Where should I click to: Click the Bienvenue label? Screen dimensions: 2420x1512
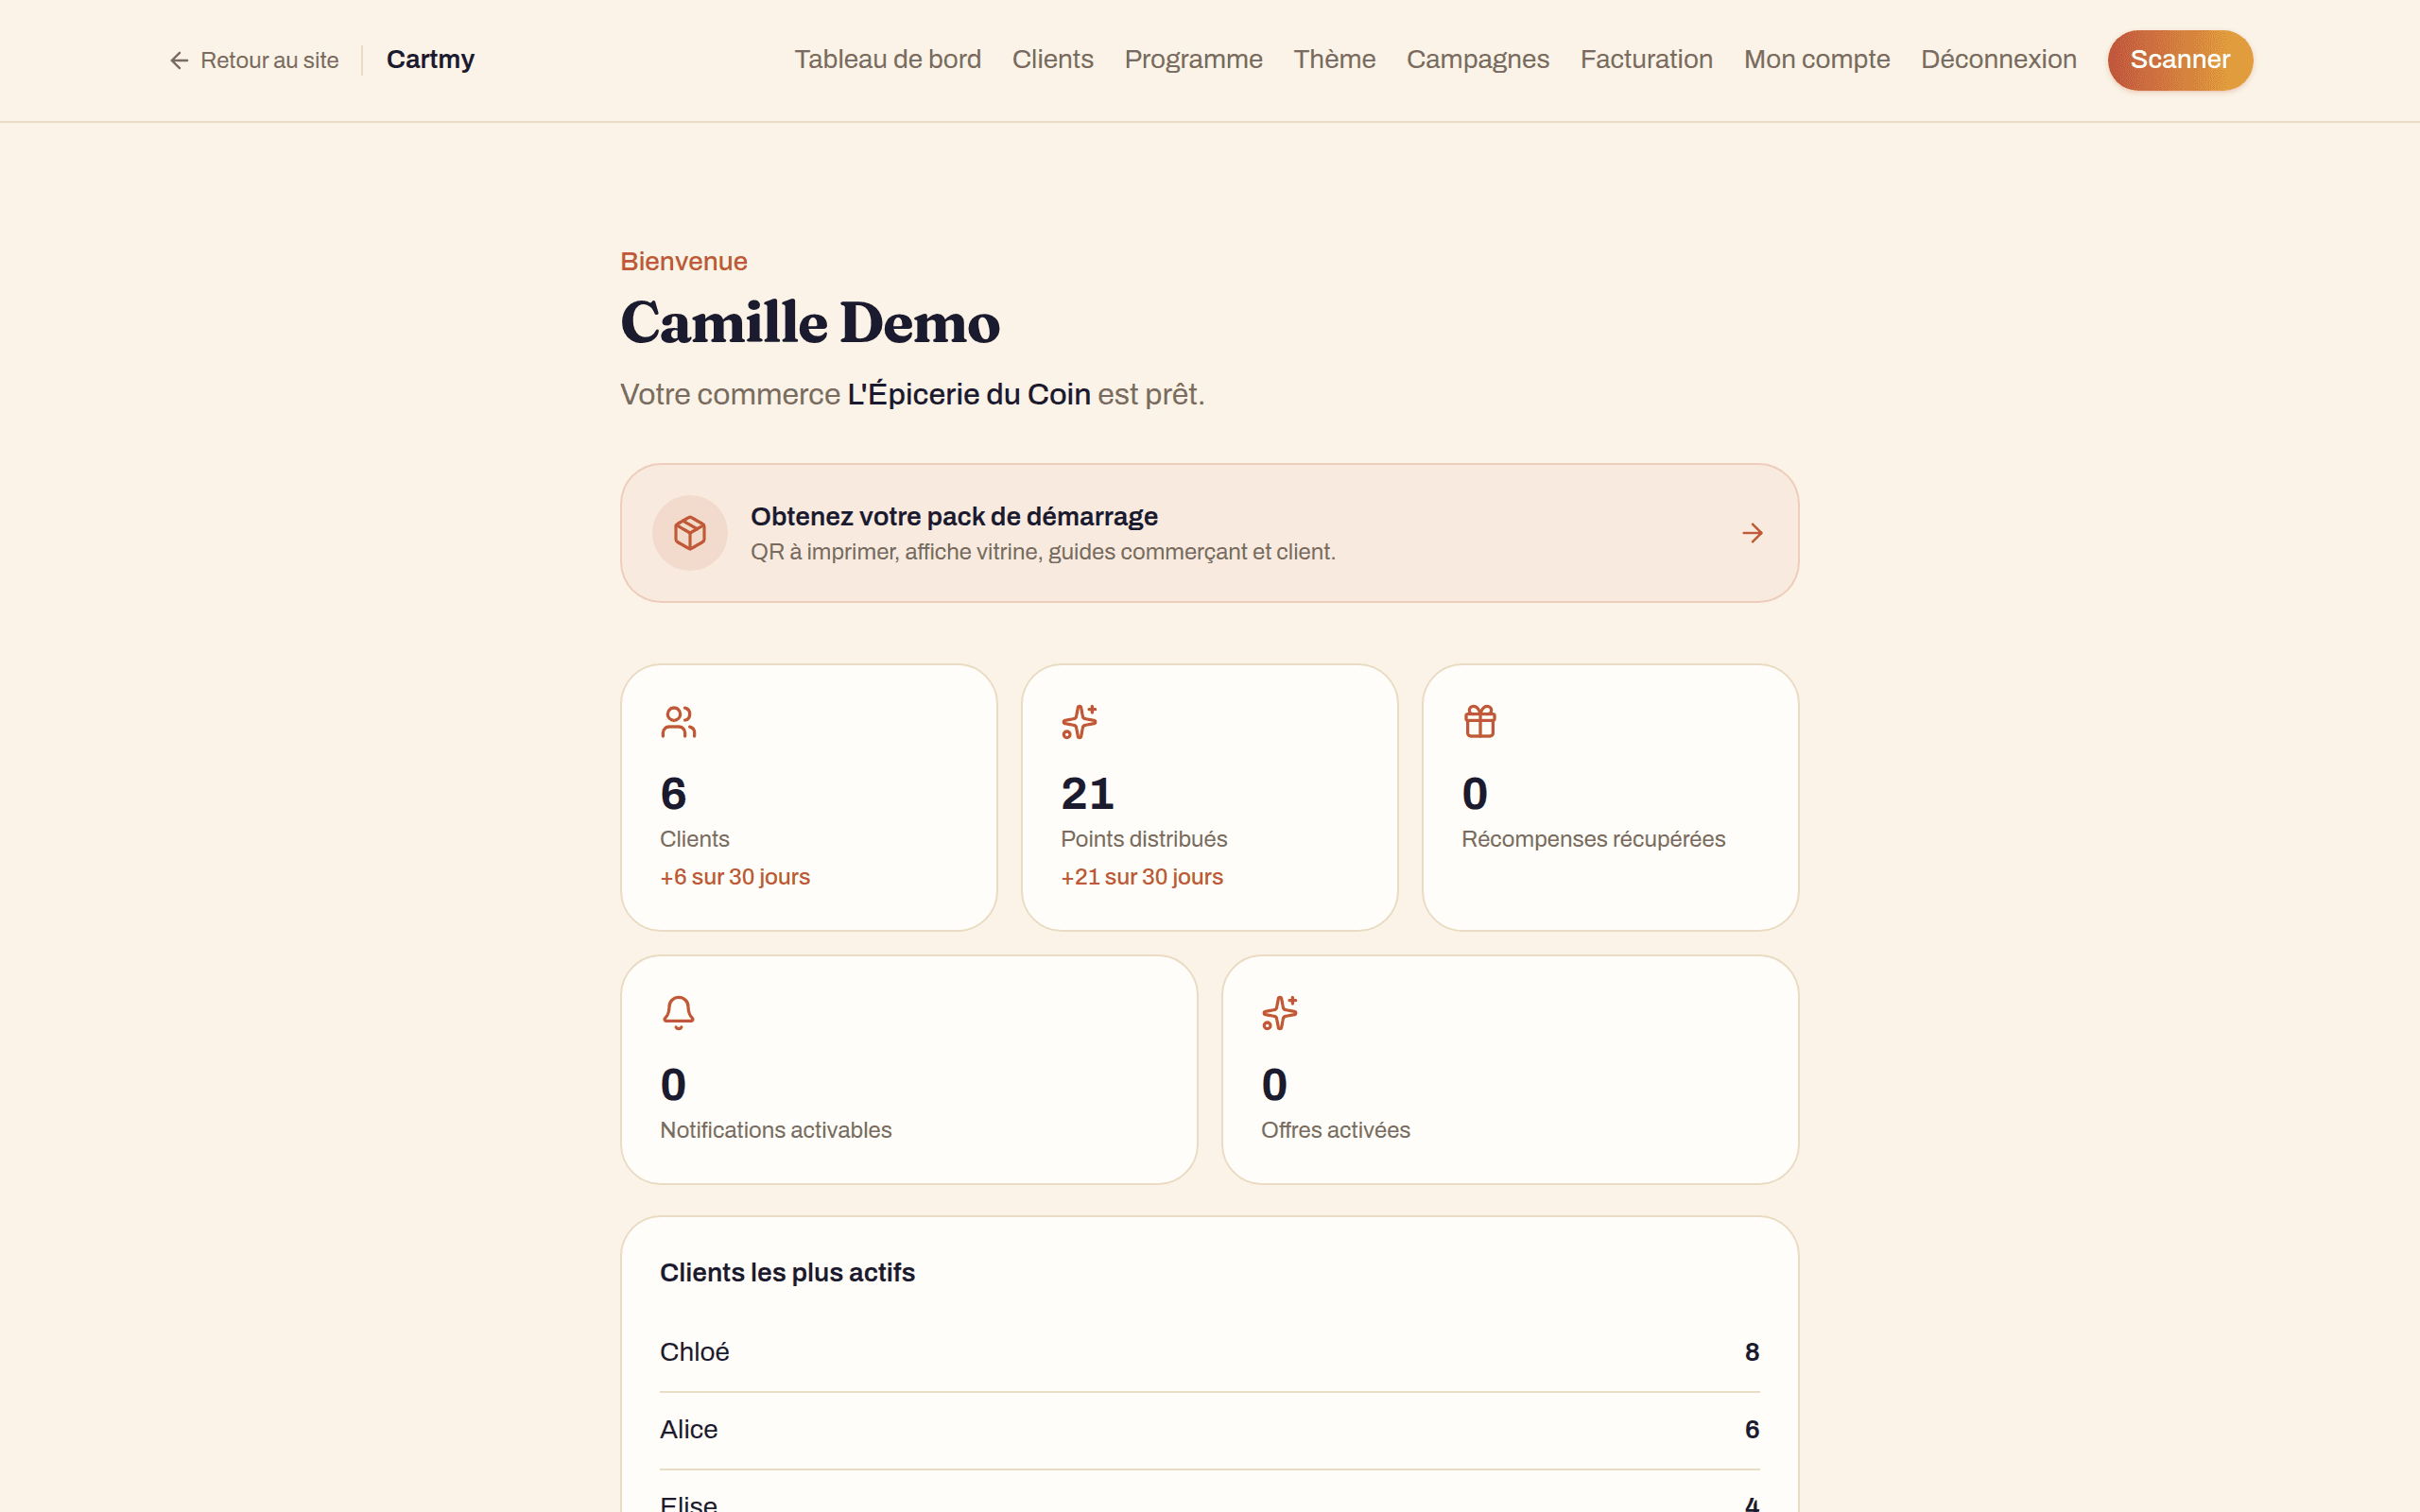click(684, 262)
